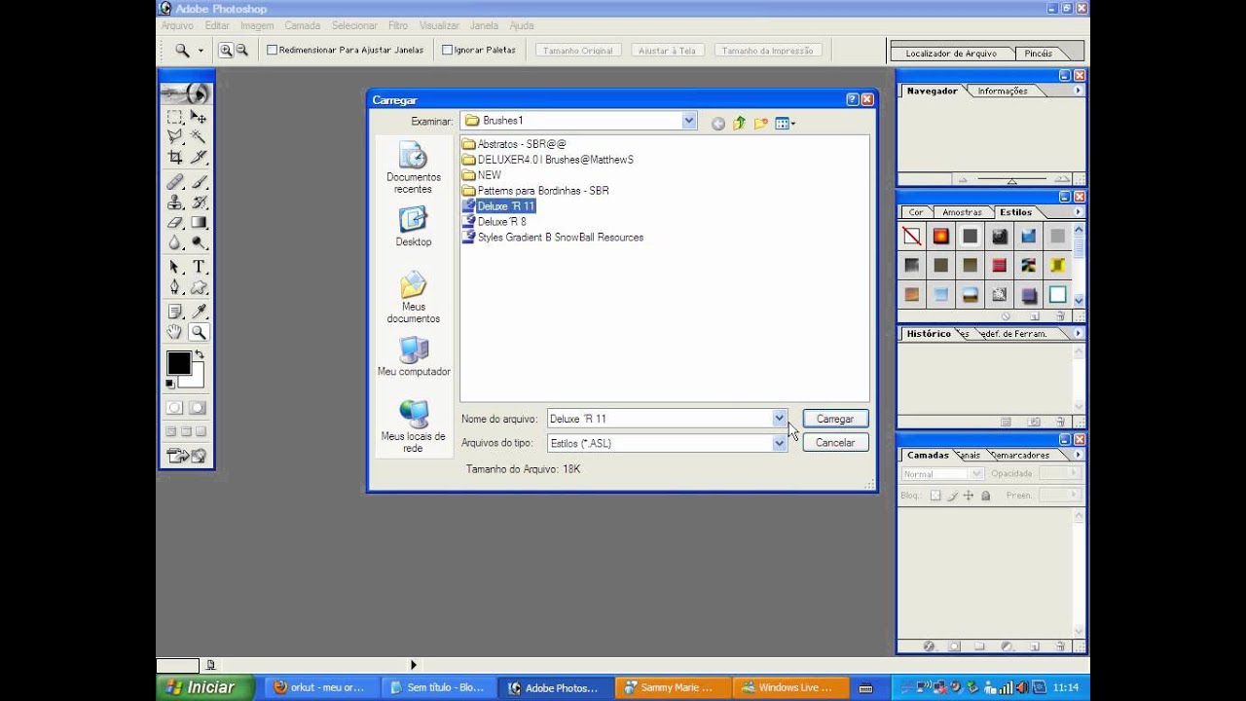Select the Move tool

point(199,117)
